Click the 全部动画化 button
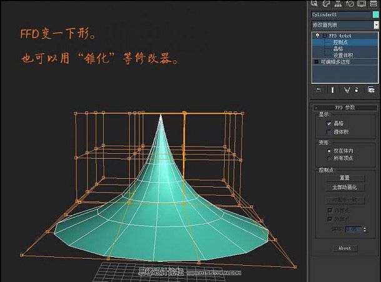 pyautogui.click(x=345, y=188)
